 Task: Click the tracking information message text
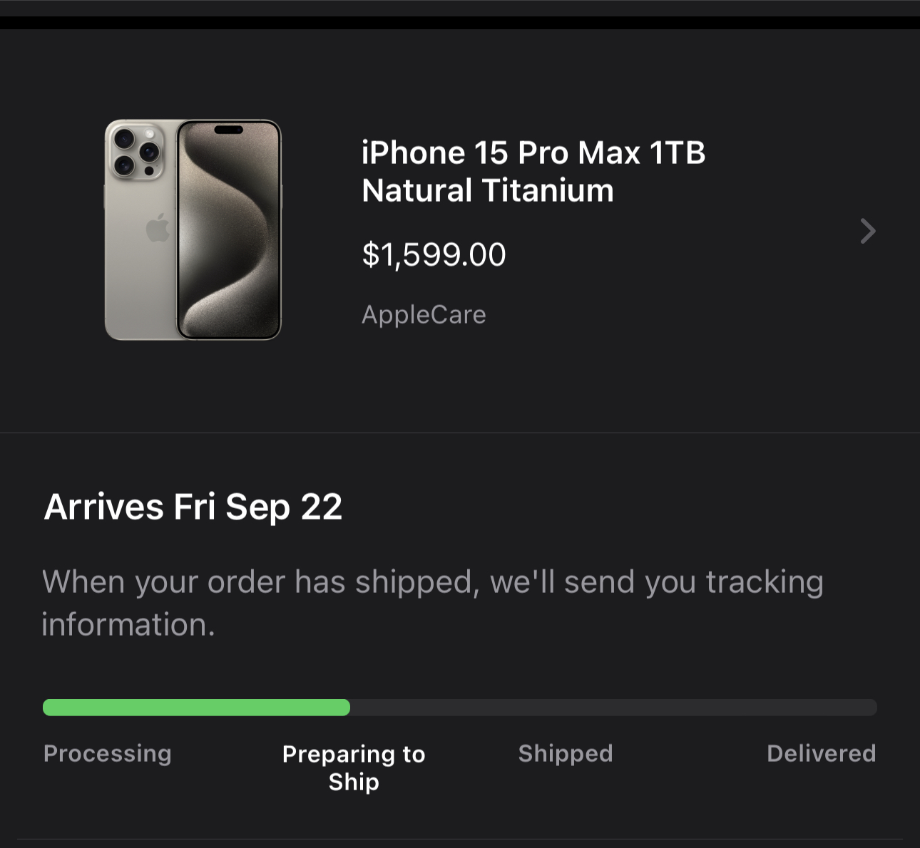(432, 603)
